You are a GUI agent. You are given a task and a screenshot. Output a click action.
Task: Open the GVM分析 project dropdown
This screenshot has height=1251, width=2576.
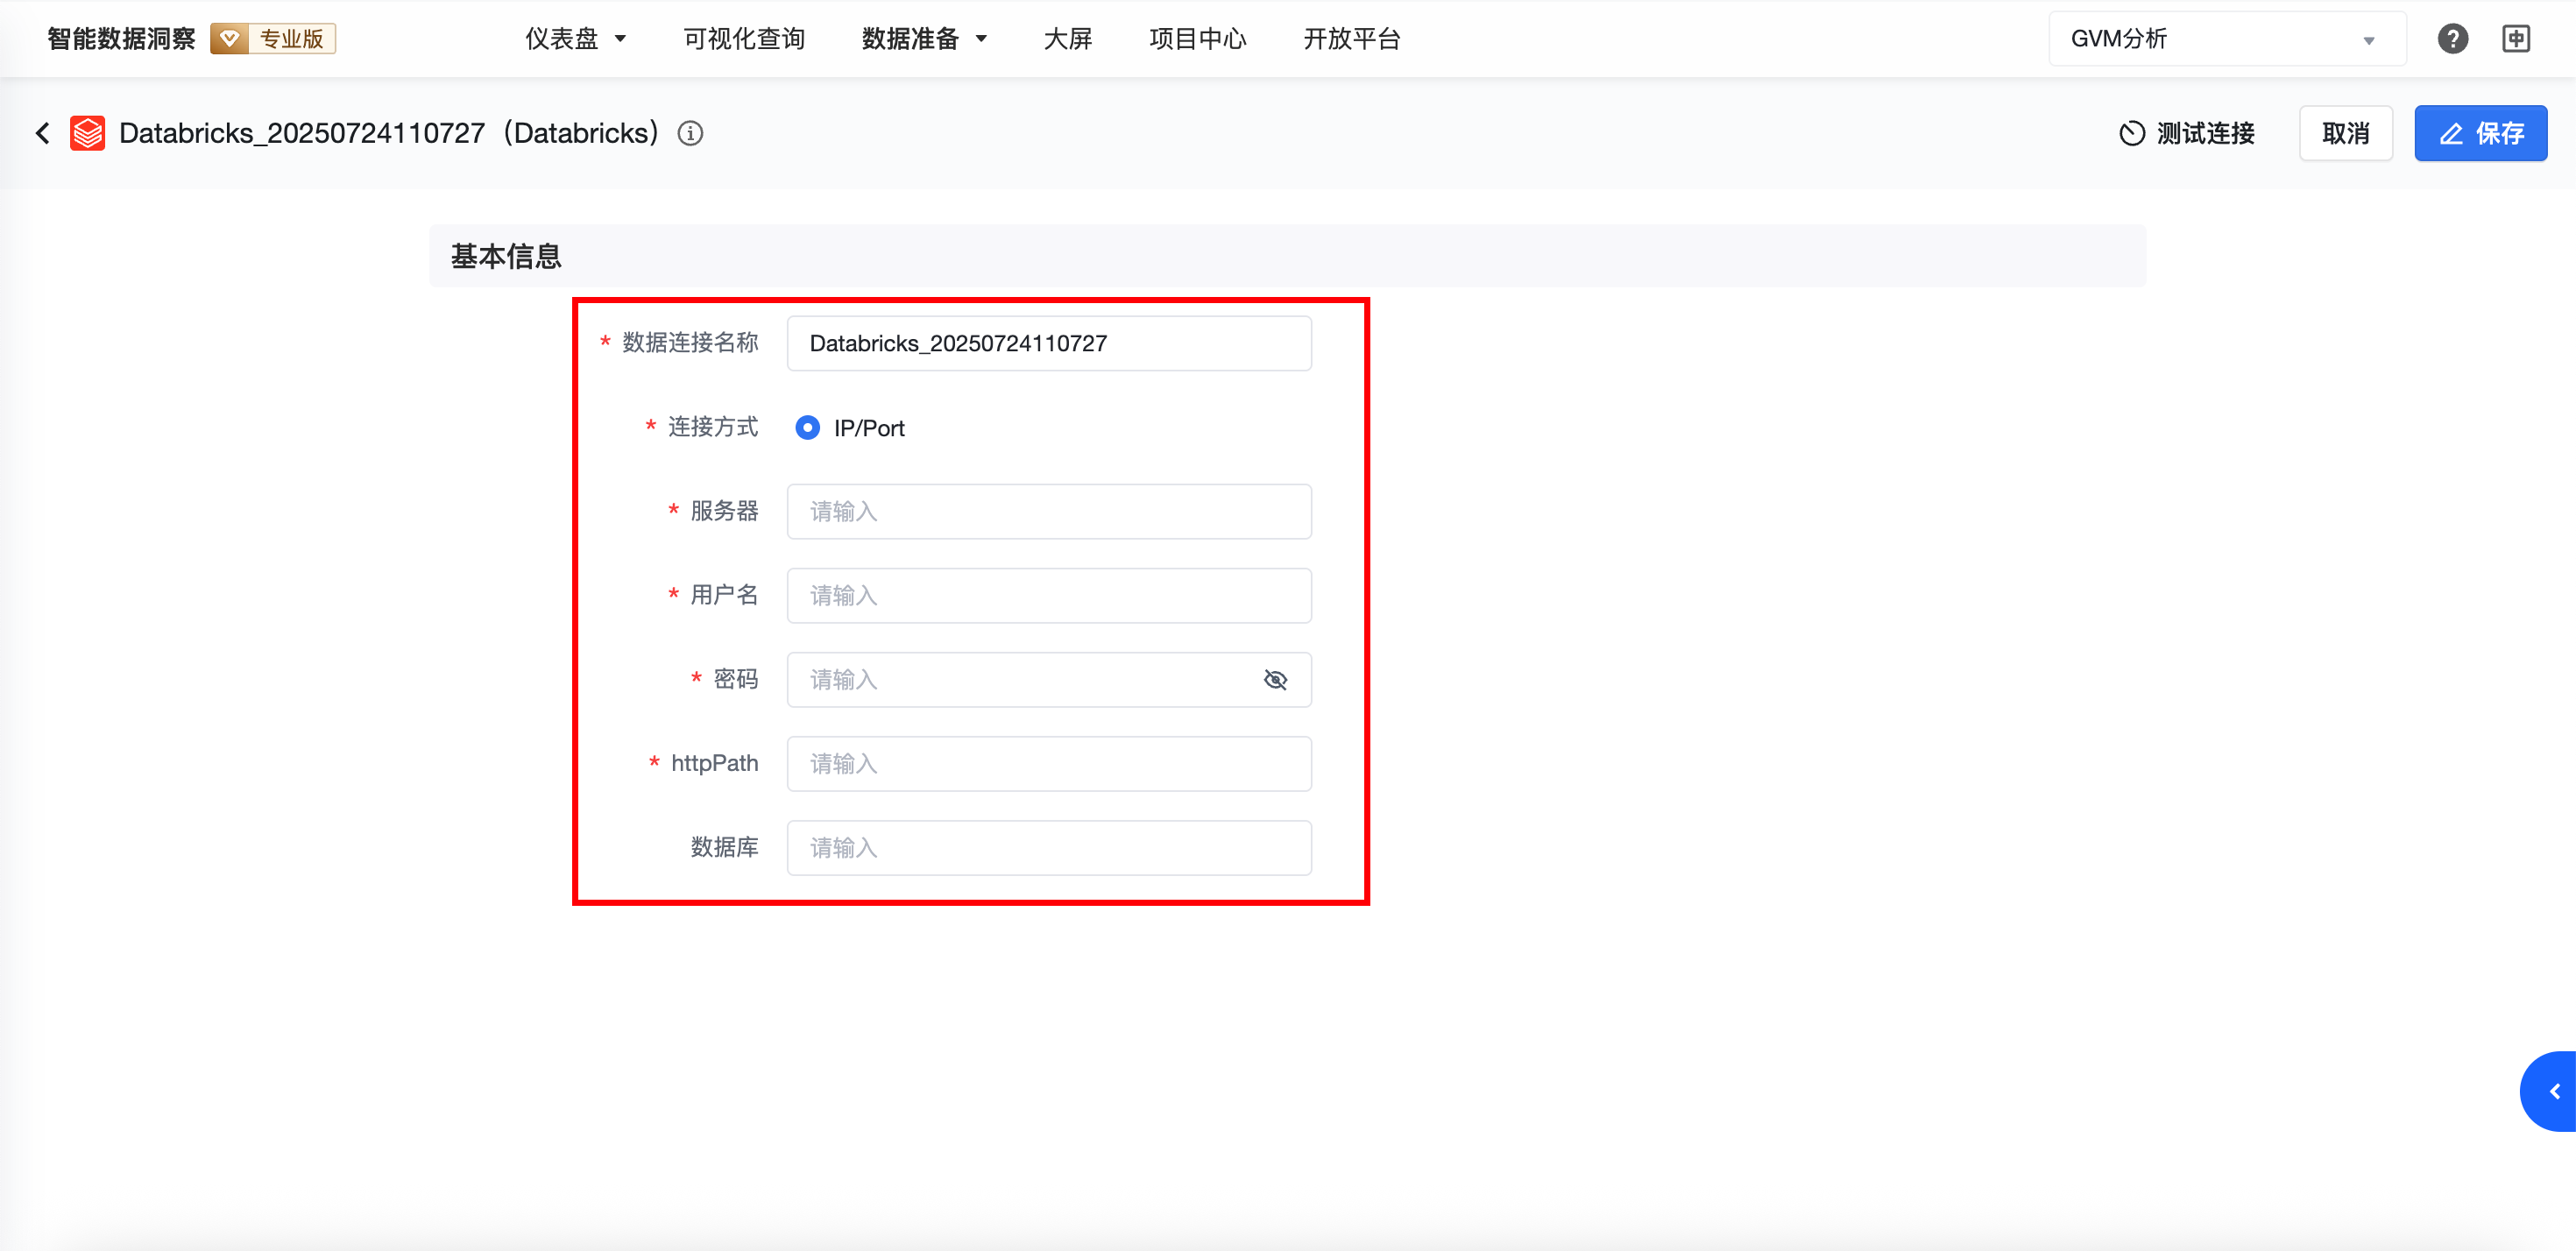tap(2226, 39)
